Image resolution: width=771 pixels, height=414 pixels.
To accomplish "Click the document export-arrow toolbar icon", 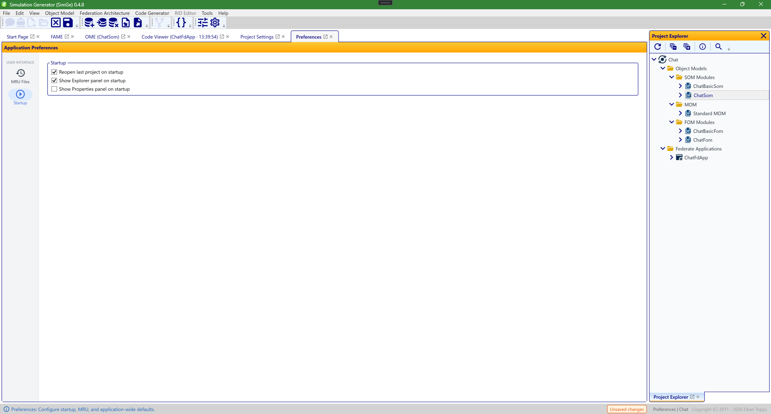I will (x=138, y=22).
